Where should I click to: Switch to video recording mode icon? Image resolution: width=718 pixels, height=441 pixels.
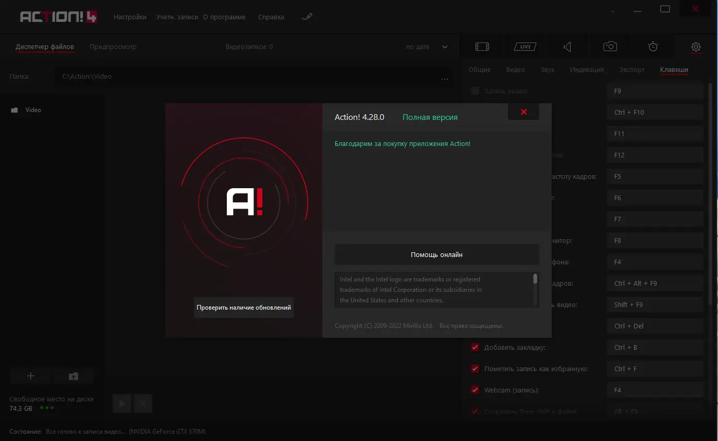click(x=482, y=47)
